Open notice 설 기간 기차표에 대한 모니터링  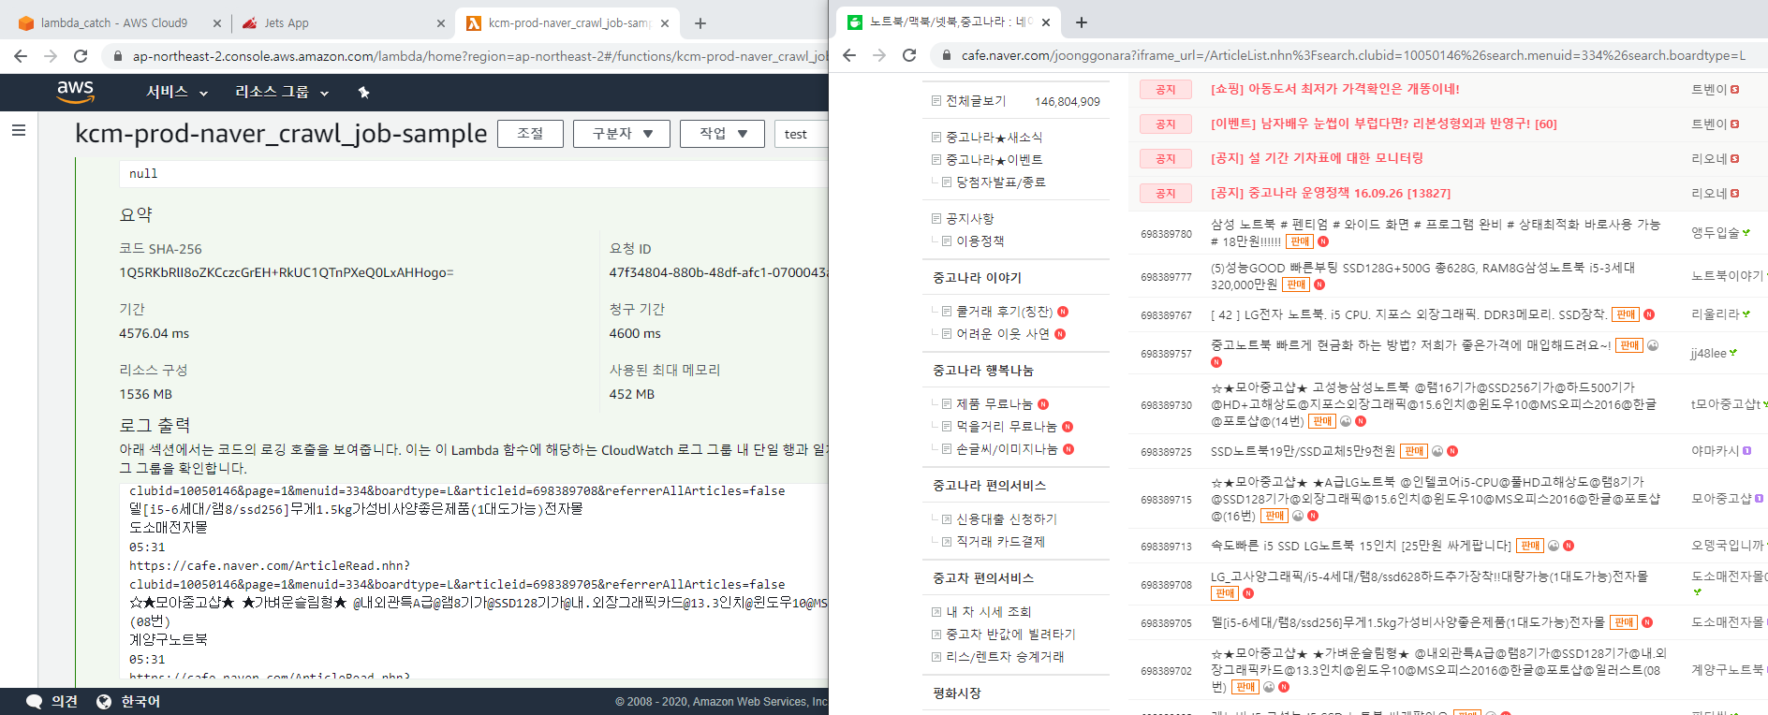tap(1317, 158)
